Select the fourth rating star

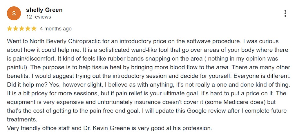pyautogui.click(x=28, y=29)
